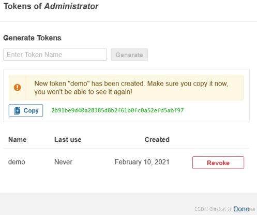Close the dialog with Done

pyautogui.click(x=241, y=209)
